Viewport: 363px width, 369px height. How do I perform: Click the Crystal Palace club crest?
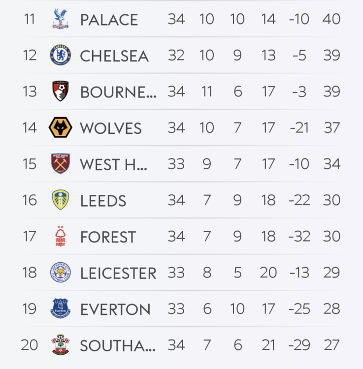click(x=60, y=19)
